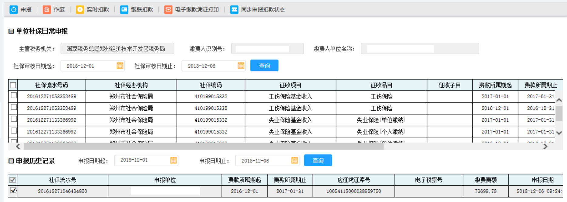Click the 同步申报扣款状态 toolbar label
The image size is (567, 202).
coord(263,10)
